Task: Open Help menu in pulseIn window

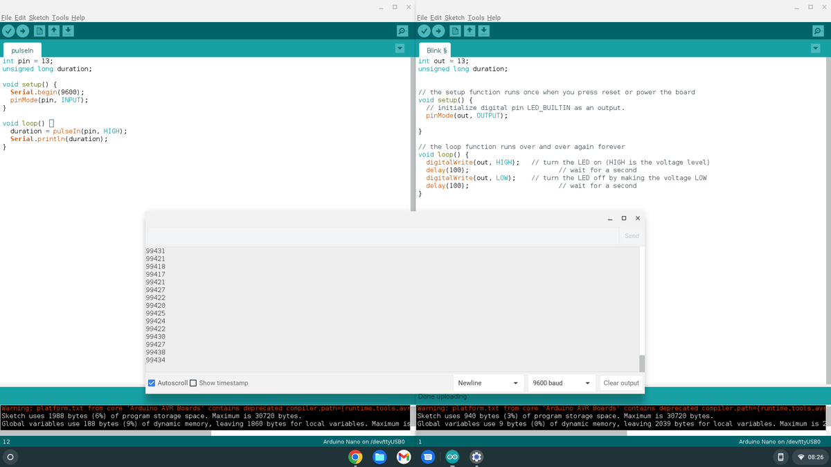Action: click(x=78, y=17)
